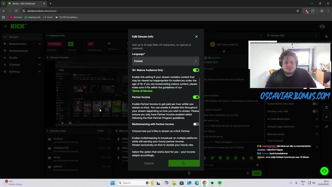Image resolution: width=332 pixels, height=187 pixels.
Task: Open Activity Feed three-dot options
Action: [x=109, y=131]
